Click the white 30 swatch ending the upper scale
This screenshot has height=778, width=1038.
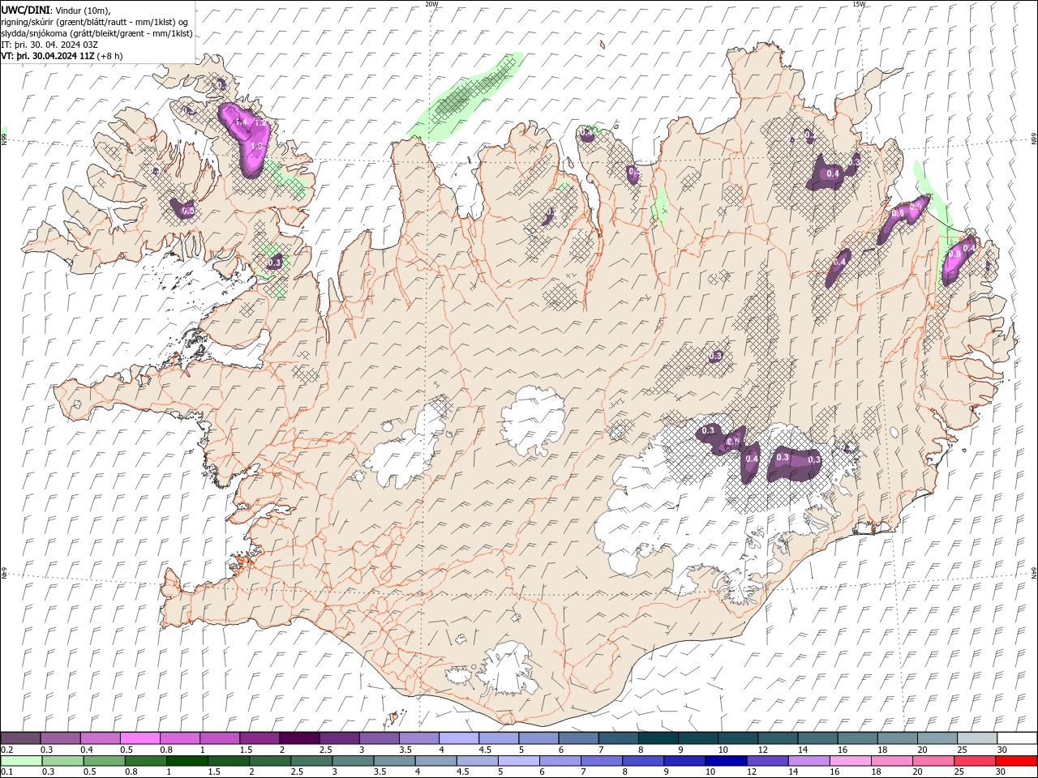(1017, 738)
